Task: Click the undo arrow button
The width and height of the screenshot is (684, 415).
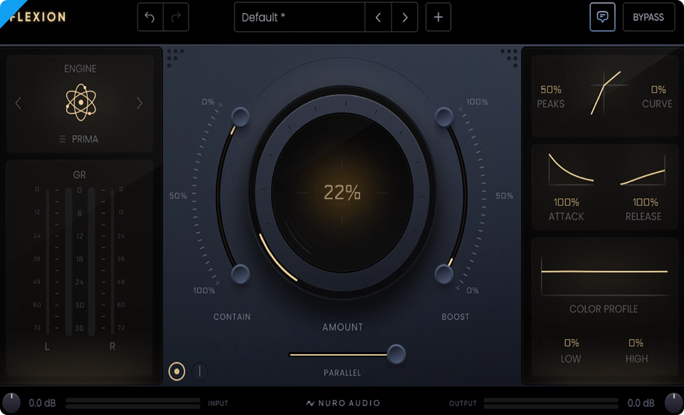Action: pyautogui.click(x=150, y=17)
